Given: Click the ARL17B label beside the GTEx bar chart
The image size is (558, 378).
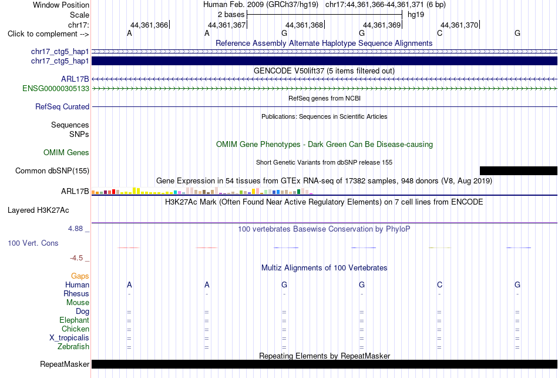Looking at the screenshot, I should pyautogui.click(x=75, y=191).
